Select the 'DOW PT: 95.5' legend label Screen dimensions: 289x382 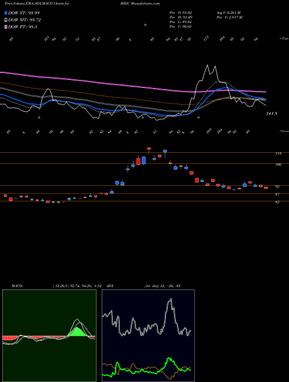point(23,27)
